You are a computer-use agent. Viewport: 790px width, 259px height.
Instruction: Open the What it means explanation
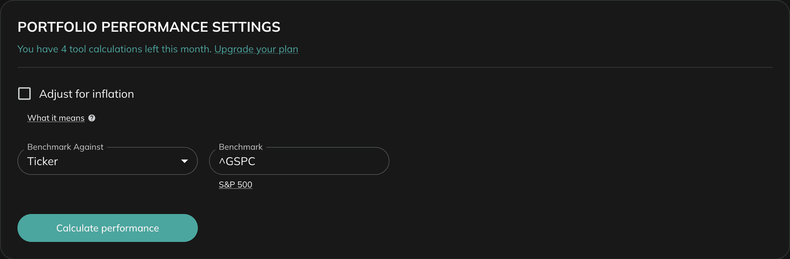click(56, 118)
